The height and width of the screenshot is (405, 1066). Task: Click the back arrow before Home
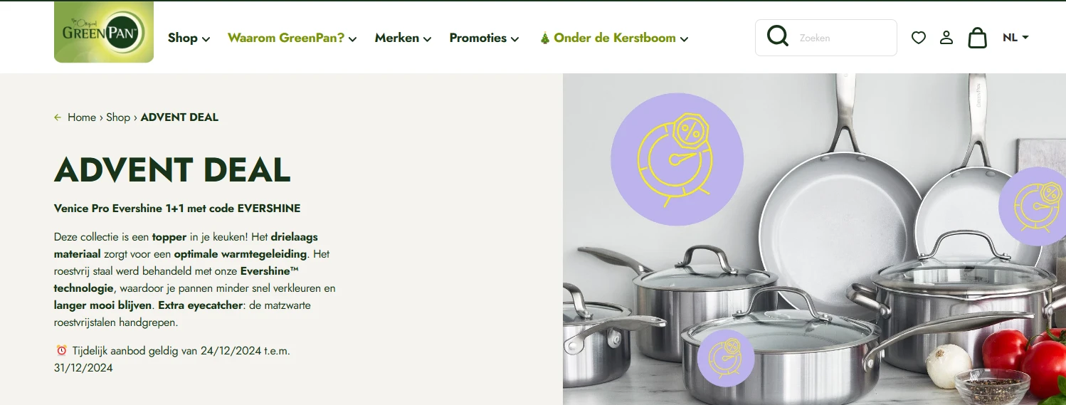pyautogui.click(x=58, y=117)
